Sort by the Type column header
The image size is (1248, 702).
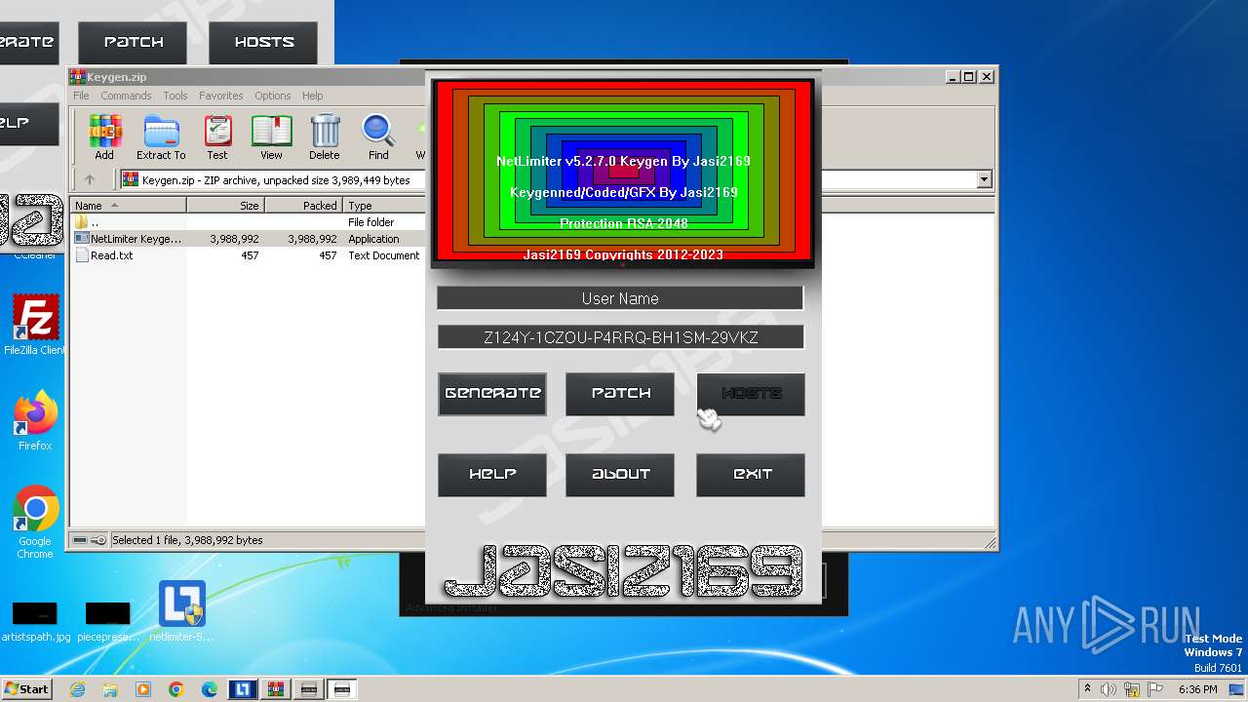(384, 206)
